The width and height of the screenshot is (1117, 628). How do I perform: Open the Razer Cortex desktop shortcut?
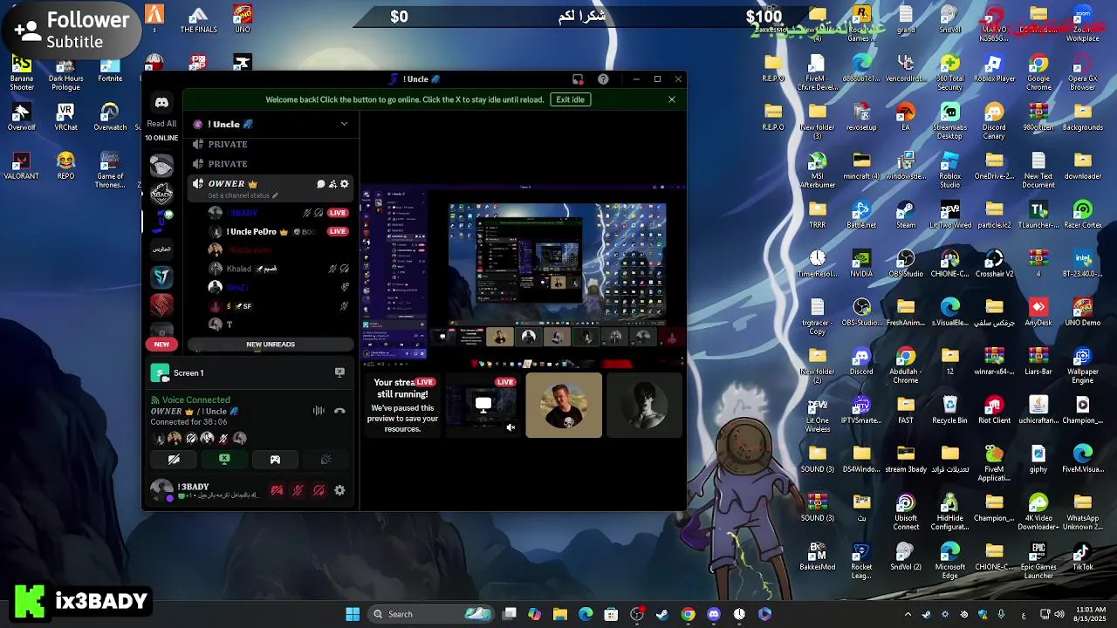pyautogui.click(x=1083, y=215)
